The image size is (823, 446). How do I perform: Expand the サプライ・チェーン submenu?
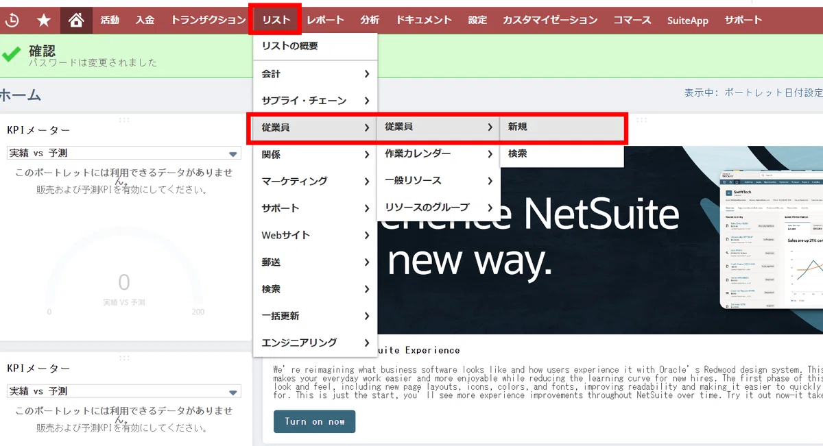click(315, 101)
